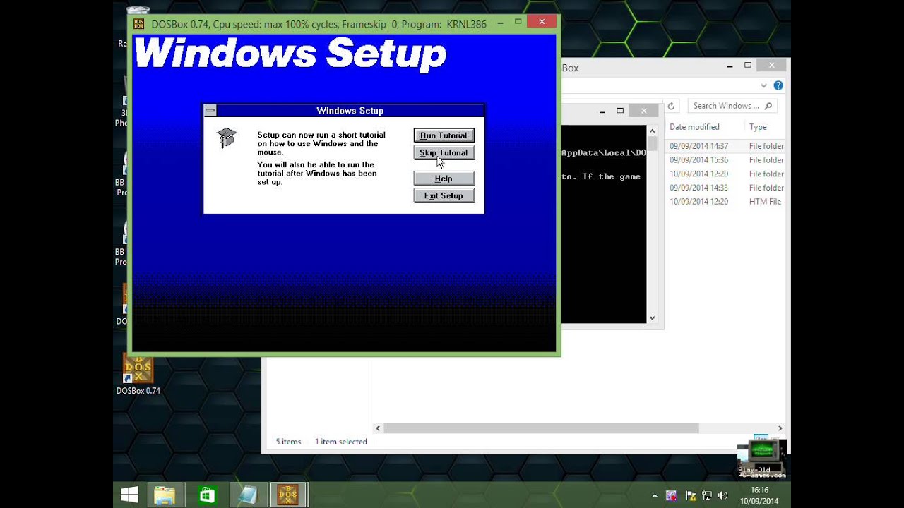
Task: Click the Explorer scroll-left arrow
Action: coord(378,428)
